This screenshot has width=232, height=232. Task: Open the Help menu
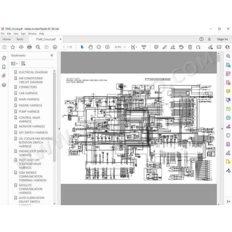41,33
